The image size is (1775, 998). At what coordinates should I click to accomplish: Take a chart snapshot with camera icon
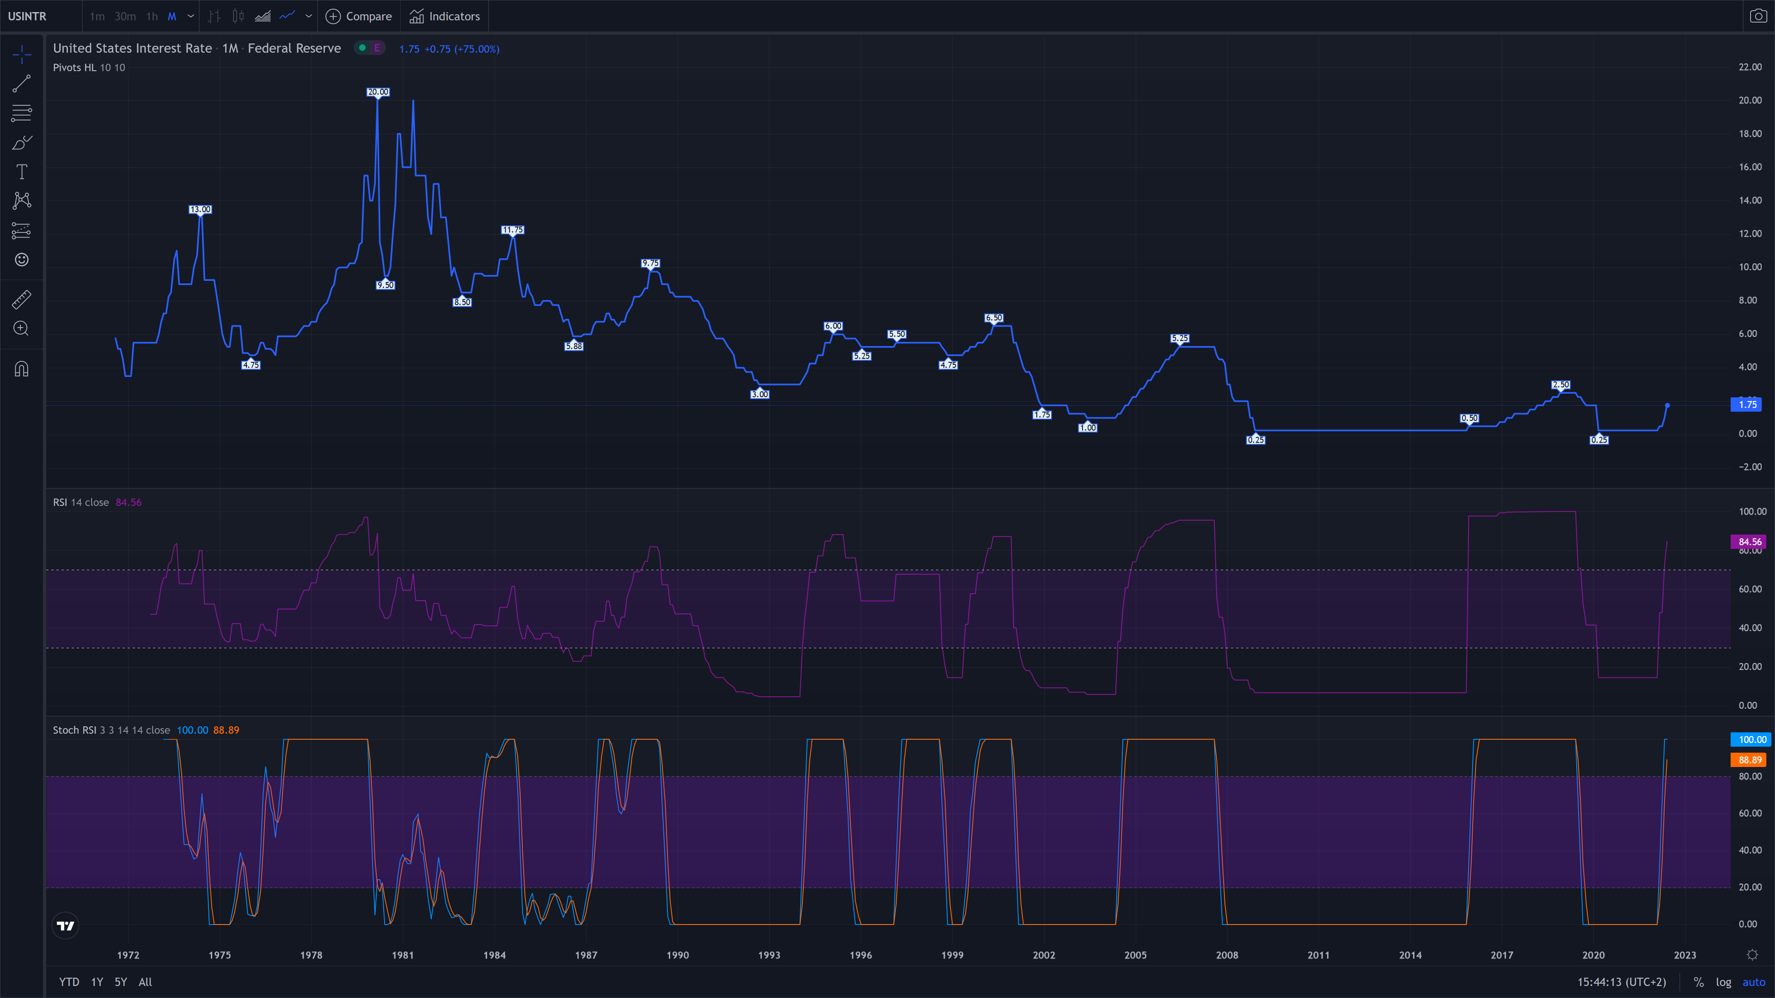point(1758,16)
